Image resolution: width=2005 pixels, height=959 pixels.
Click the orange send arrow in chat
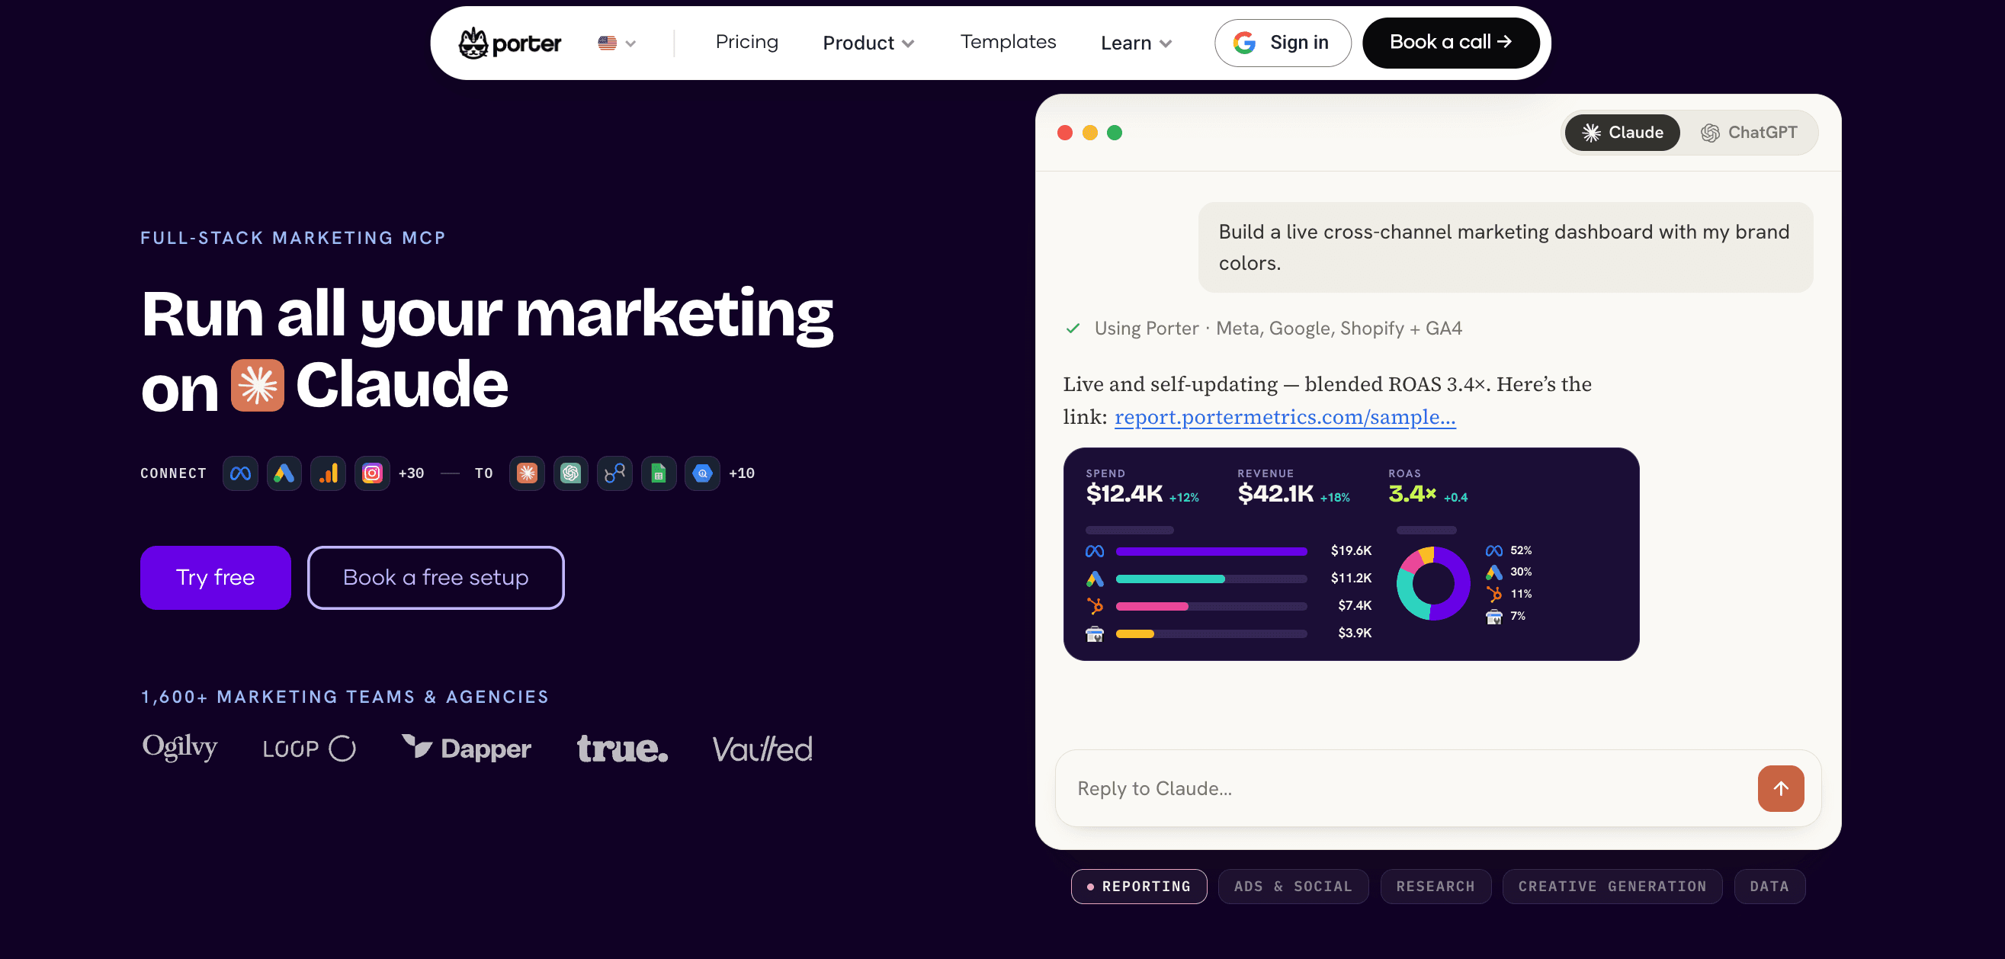[1780, 788]
